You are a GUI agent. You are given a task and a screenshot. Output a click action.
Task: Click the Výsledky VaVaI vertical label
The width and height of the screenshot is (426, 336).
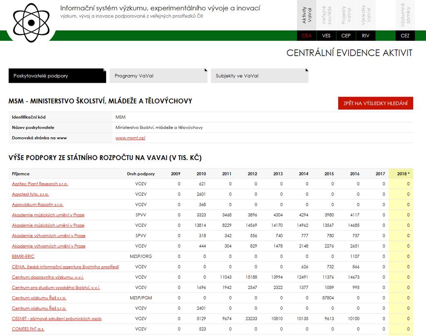[x=366, y=15]
